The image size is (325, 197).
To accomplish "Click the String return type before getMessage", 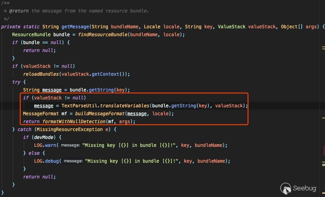I will pos(50,27).
